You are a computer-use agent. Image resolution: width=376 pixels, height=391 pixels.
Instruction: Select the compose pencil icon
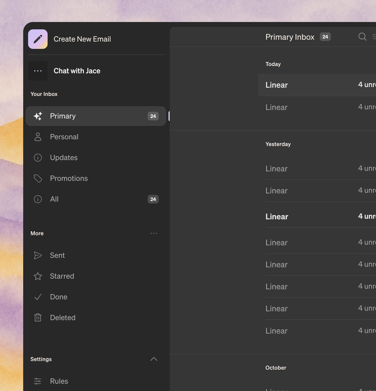coord(38,39)
